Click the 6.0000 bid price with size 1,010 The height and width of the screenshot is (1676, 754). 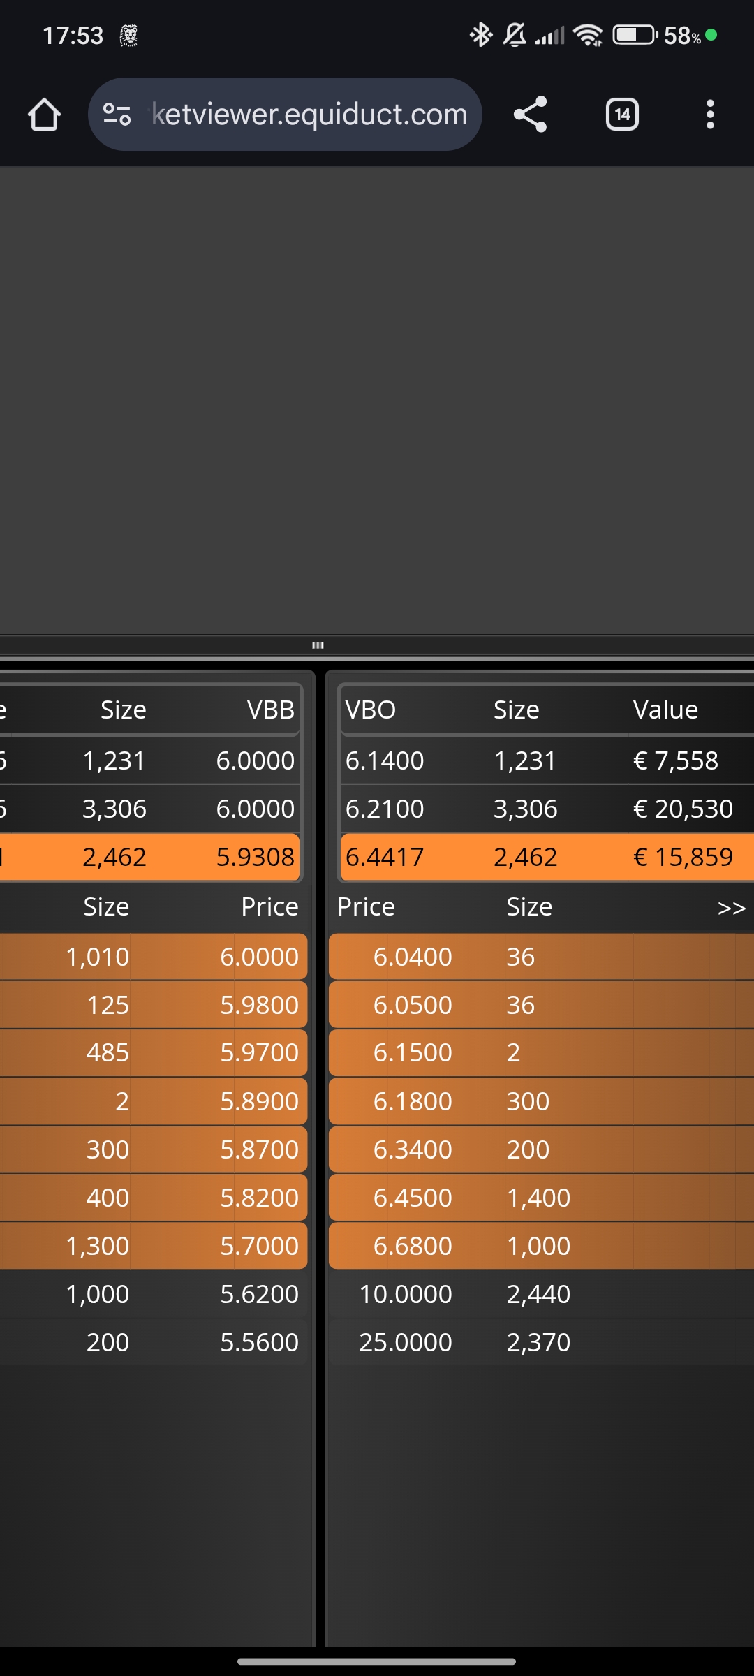point(259,957)
